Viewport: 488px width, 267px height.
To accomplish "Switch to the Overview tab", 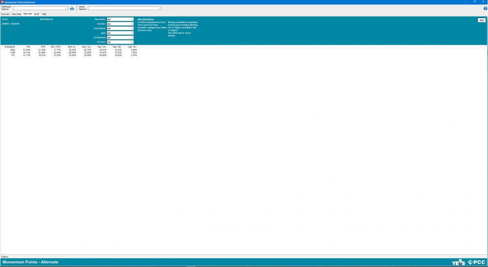I will click(5, 14).
